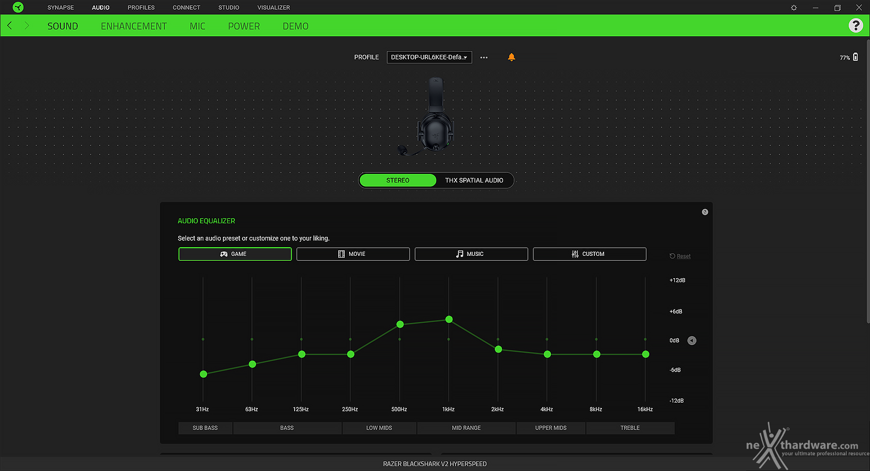Click the 8kHz equalizer slider handle
Viewport: 870px width, 471px height.
coord(596,354)
